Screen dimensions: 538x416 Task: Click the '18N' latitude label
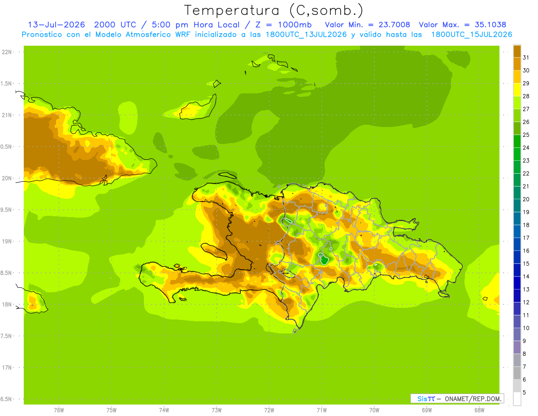click(x=7, y=305)
